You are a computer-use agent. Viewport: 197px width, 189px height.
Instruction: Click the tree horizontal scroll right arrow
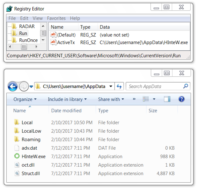[x=36, y=47]
